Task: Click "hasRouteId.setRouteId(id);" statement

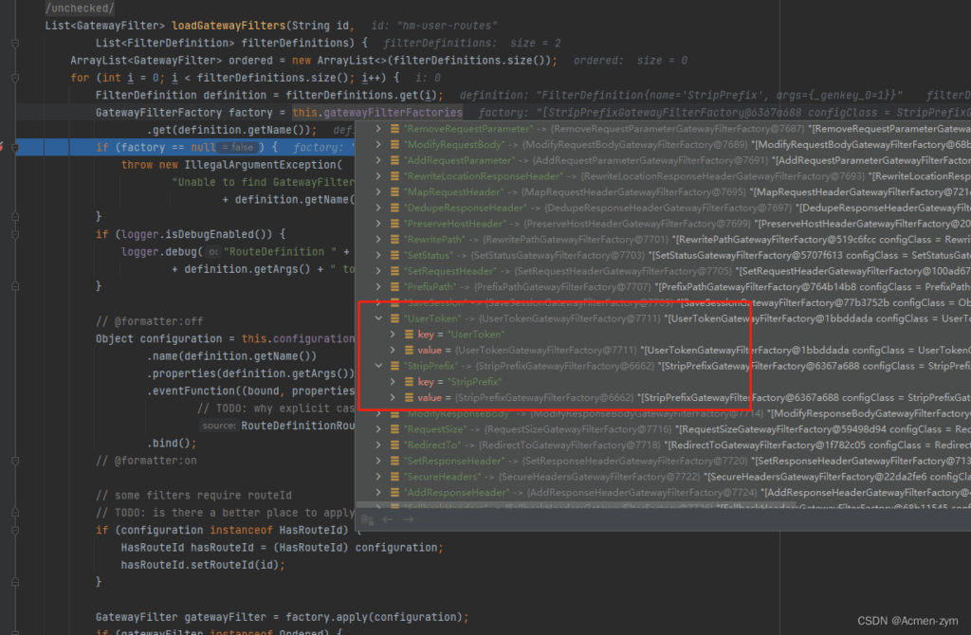Action: (203, 565)
